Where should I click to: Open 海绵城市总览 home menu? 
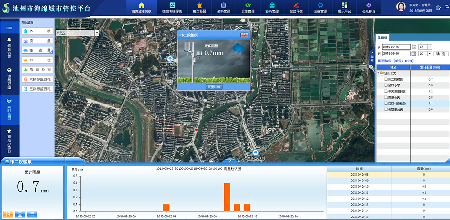(141, 8)
